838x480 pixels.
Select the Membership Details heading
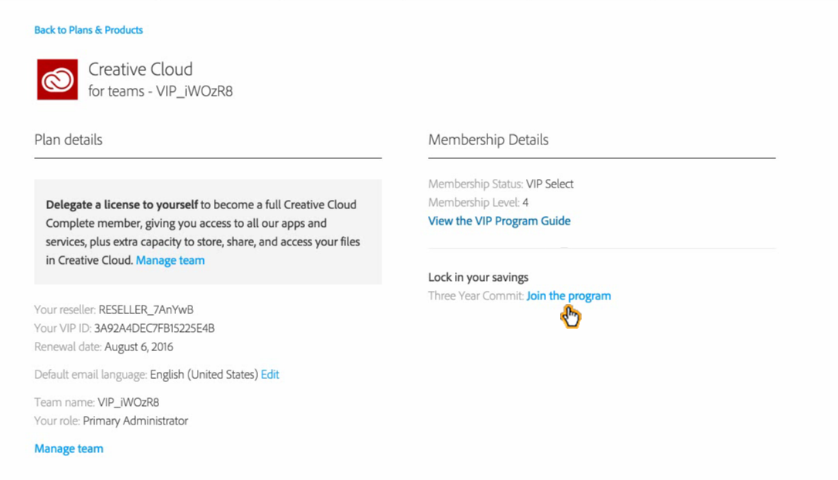(x=488, y=140)
